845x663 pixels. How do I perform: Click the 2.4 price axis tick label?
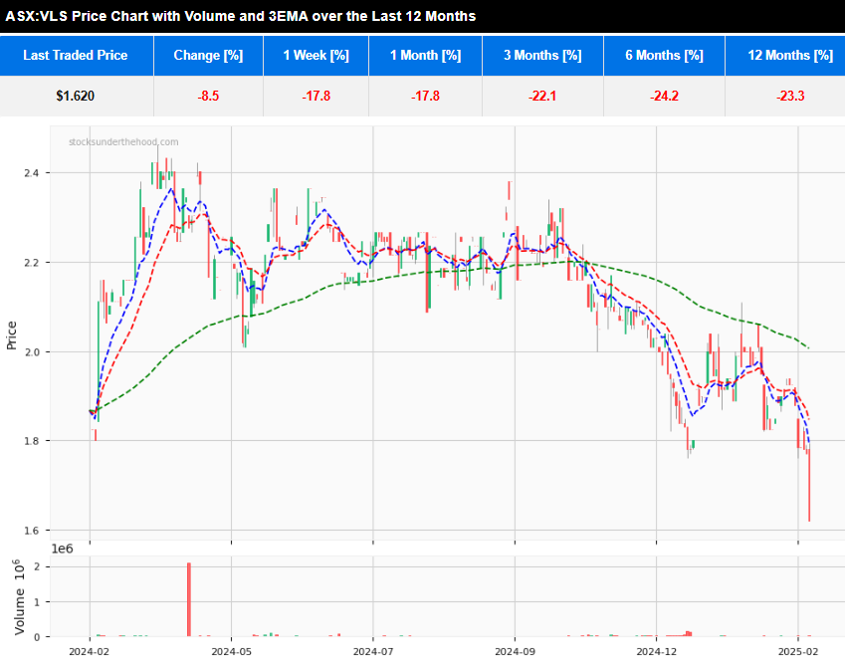(31, 173)
